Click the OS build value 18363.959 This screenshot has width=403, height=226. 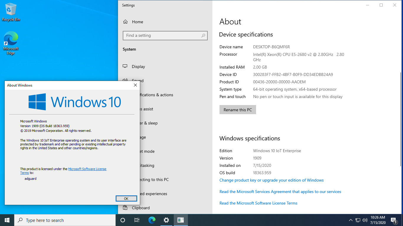262,173
